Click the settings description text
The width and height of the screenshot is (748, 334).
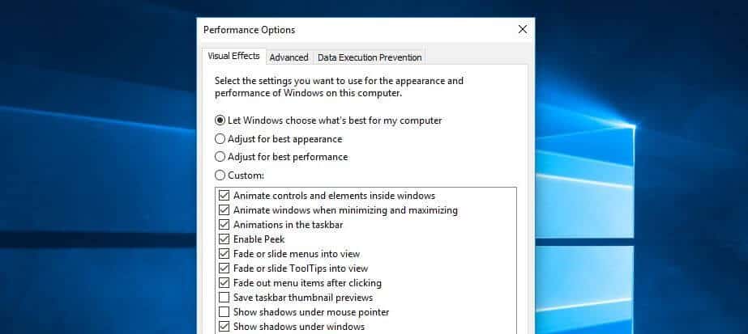(339, 87)
